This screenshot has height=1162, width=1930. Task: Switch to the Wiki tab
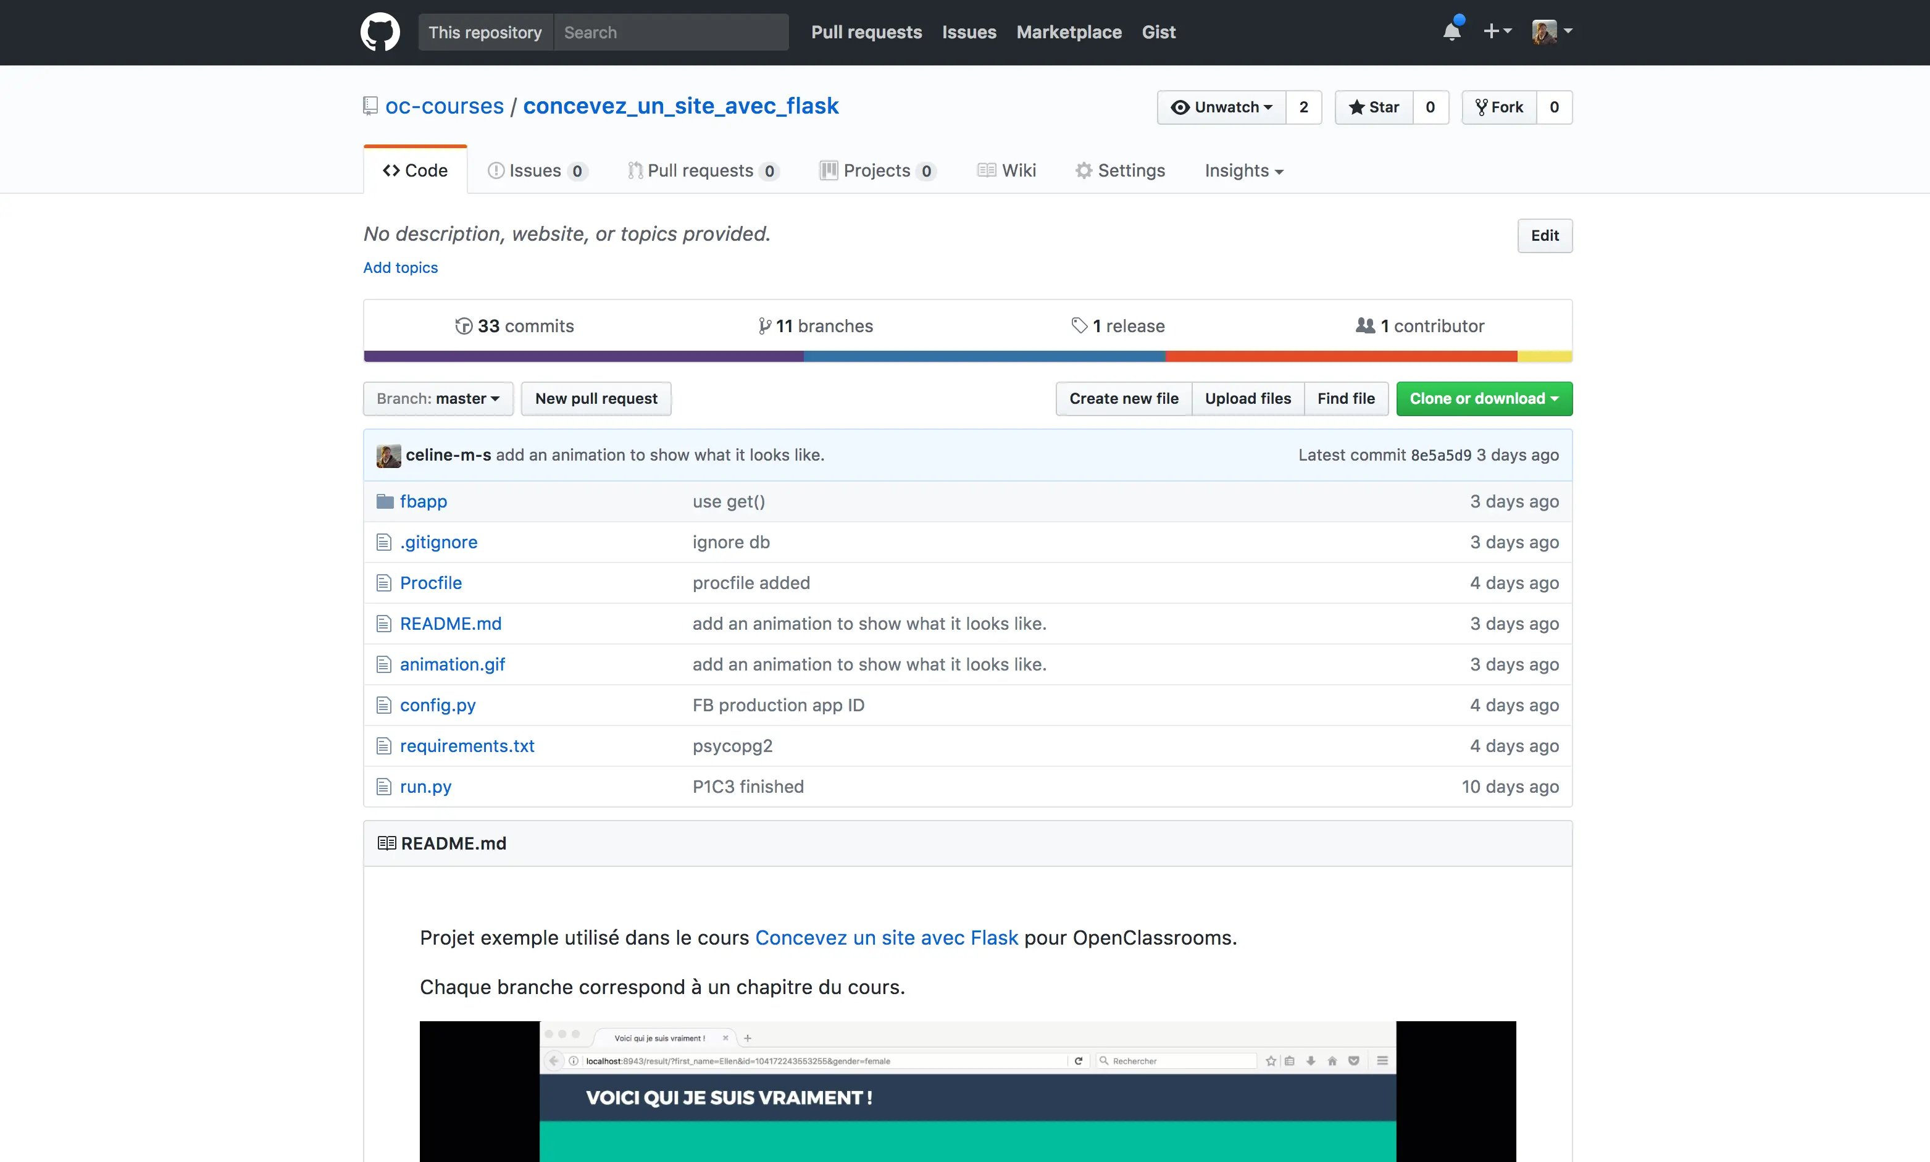coord(1006,170)
